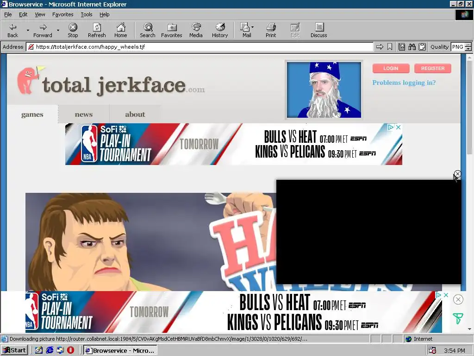This screenshot has height=356, width=474.
Task: Refresh the current page
Action: (x=97, y=30)
